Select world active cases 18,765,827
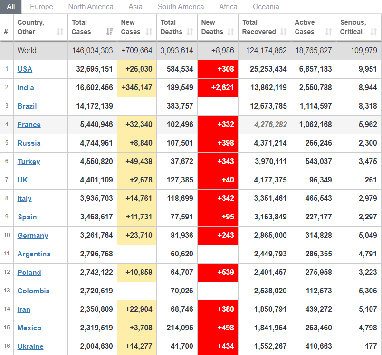This screenshot has height=355, width=382. [314, 50]
